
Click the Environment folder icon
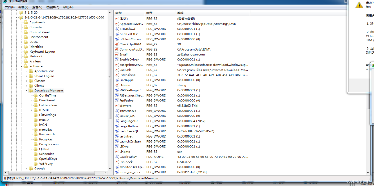[26, 37]
